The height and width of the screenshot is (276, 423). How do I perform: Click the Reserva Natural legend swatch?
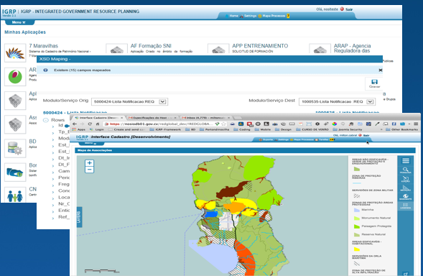357,234
